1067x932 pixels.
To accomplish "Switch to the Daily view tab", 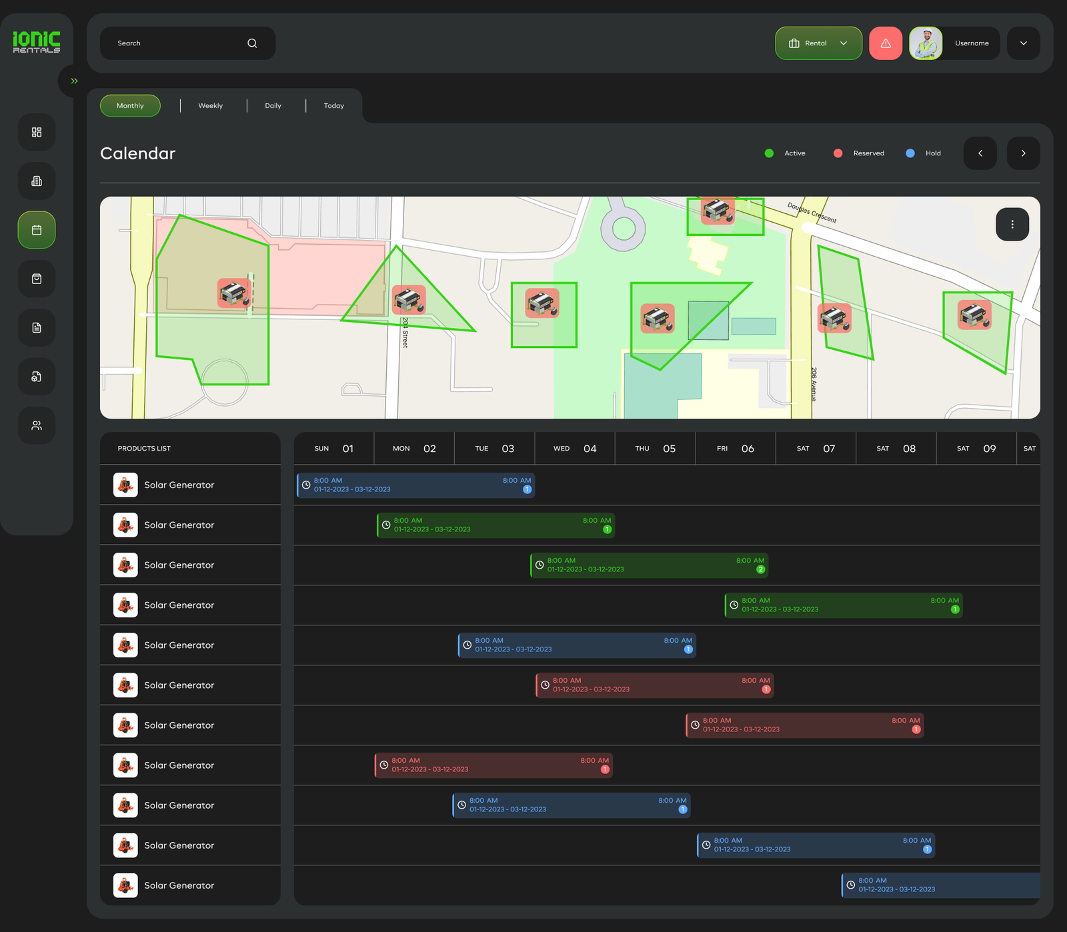I will pyautogui.click(x=273, y=105).
